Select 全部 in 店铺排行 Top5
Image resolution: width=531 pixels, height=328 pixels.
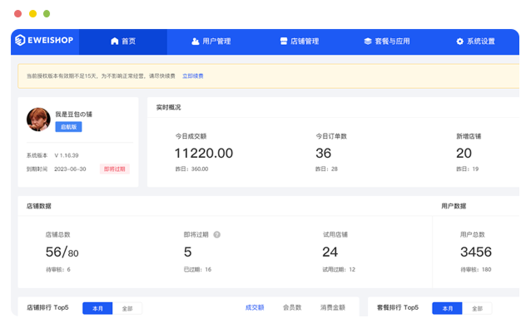coord(127,308)
